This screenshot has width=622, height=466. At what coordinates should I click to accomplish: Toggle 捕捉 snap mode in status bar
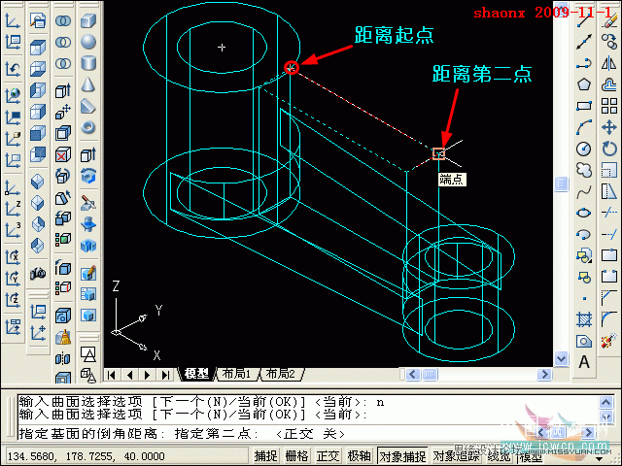pos(265,456)
